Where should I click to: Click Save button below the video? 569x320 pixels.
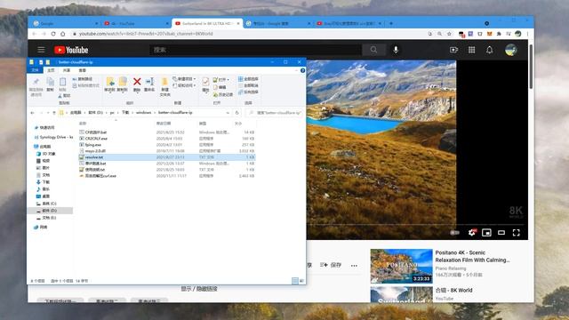point(331,265)
